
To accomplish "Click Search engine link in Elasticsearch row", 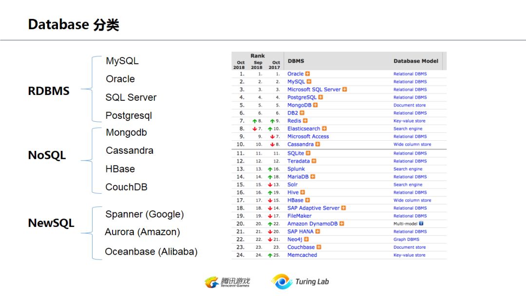I will click(x=408, y=129).
